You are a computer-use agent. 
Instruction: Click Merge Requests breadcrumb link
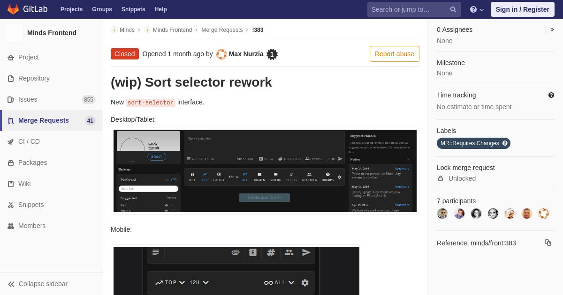click(x=222, y=30)
